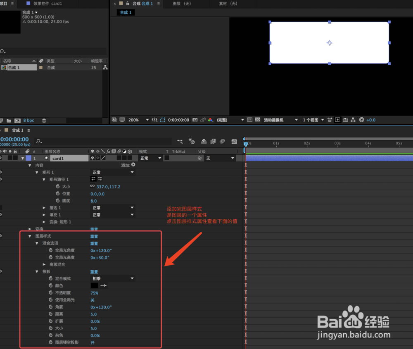This screenshot has height=349, width=413.
Task: Toggle the shy switch for card1
Action: click(x=93, y=158)
